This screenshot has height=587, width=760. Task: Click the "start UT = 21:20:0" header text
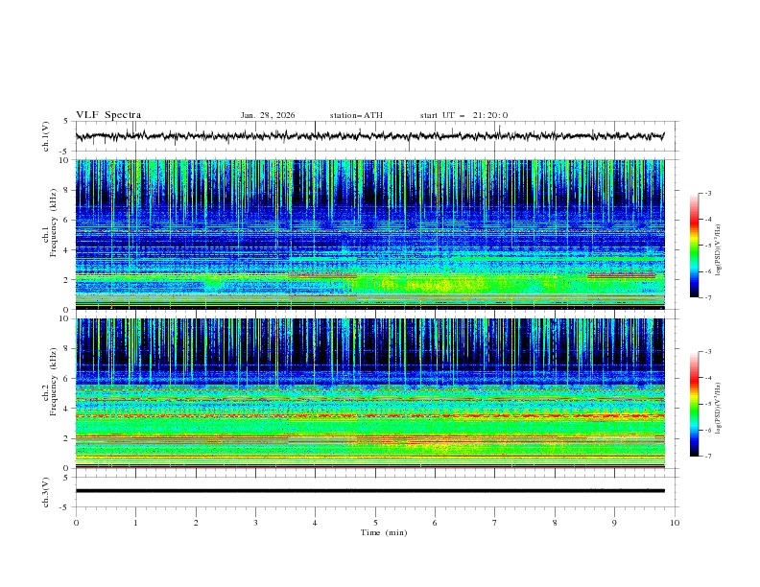coord(463,115)
